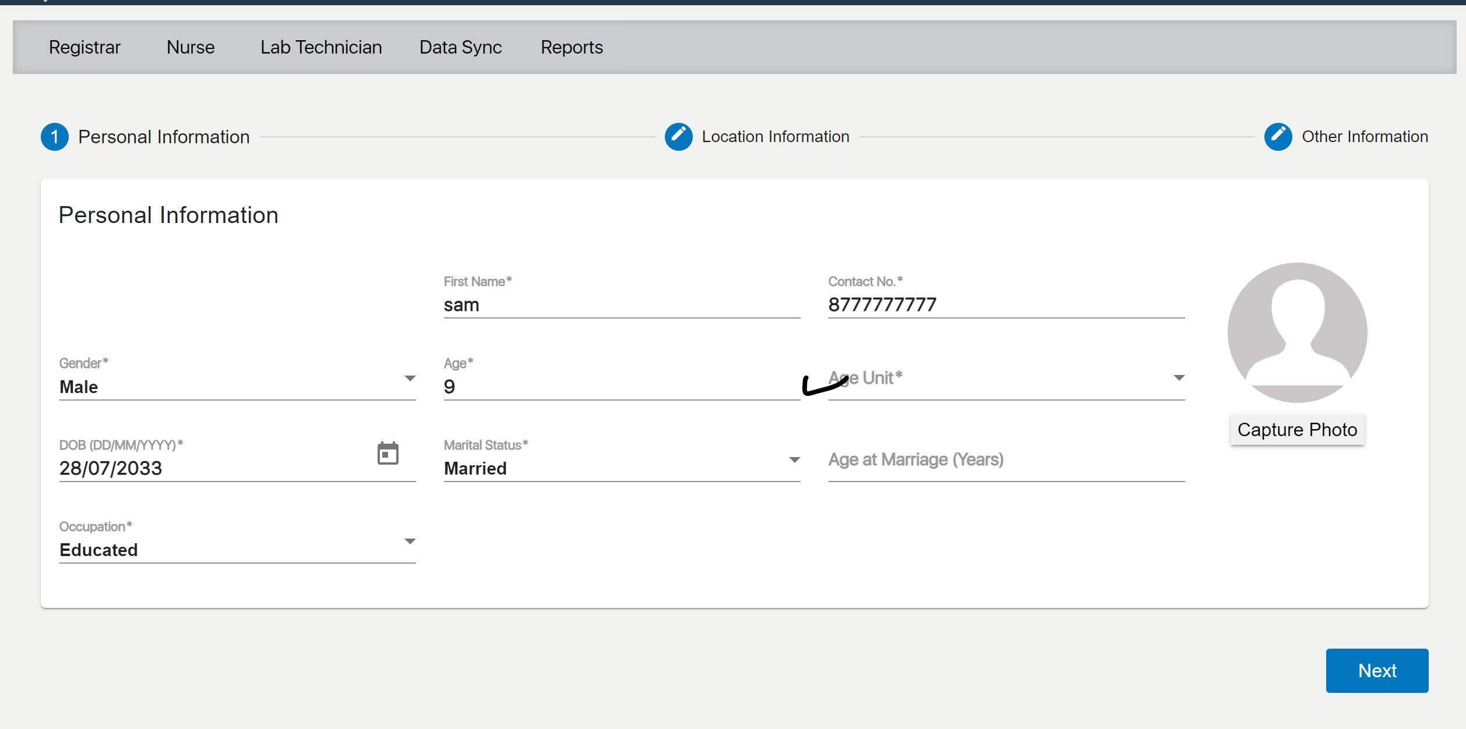This screenshot has height=729, width=1466.
Task: Click the Personal Information step number circle
Action: click(55, 137)
